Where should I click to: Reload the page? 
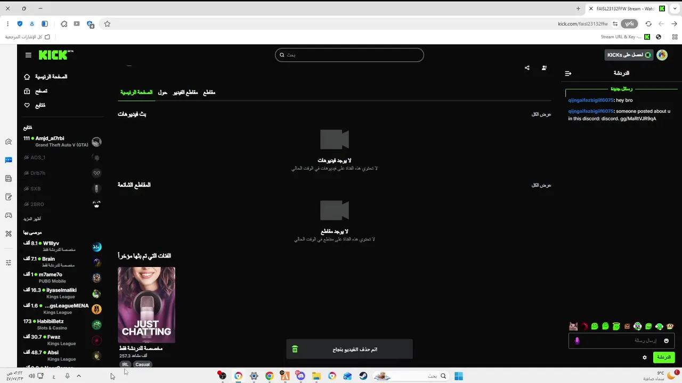[648, 24]
